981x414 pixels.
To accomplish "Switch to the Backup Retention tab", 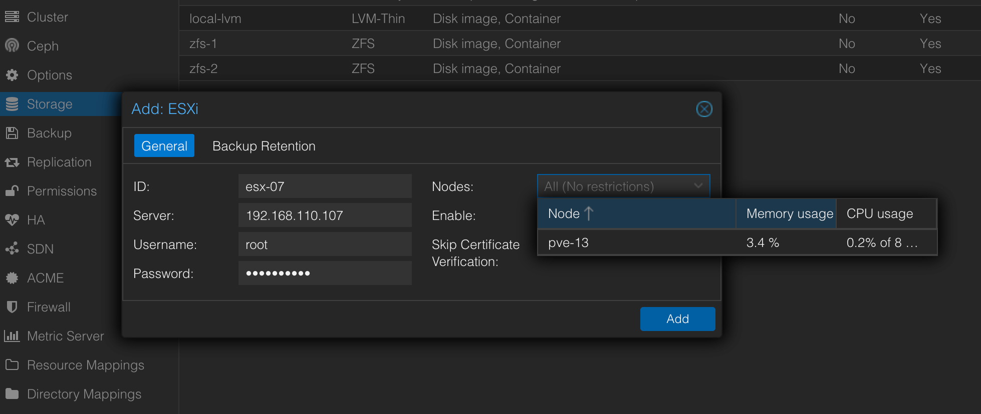I will point(264,146).
